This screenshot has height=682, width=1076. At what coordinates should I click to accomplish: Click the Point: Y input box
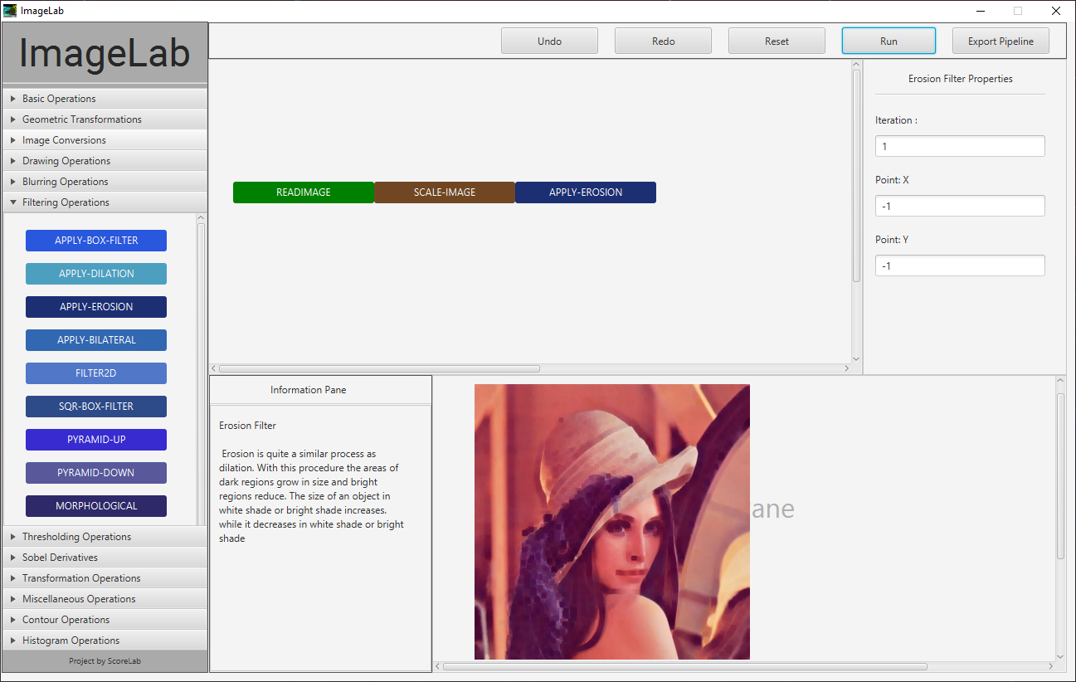point(960,265)
